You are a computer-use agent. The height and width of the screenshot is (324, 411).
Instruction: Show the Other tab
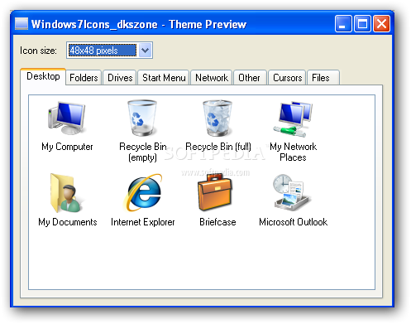click(249, 78)
